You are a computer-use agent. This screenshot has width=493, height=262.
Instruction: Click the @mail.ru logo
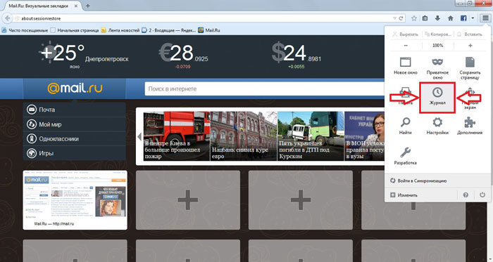tap(75, 89)
